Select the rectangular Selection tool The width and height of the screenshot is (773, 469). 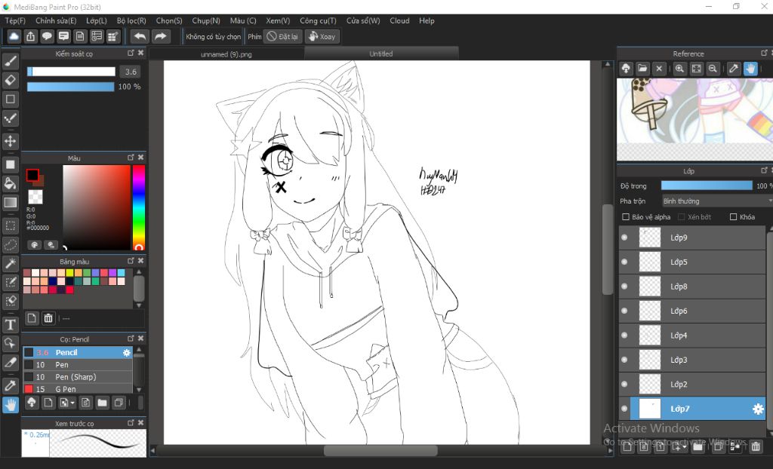11,225
